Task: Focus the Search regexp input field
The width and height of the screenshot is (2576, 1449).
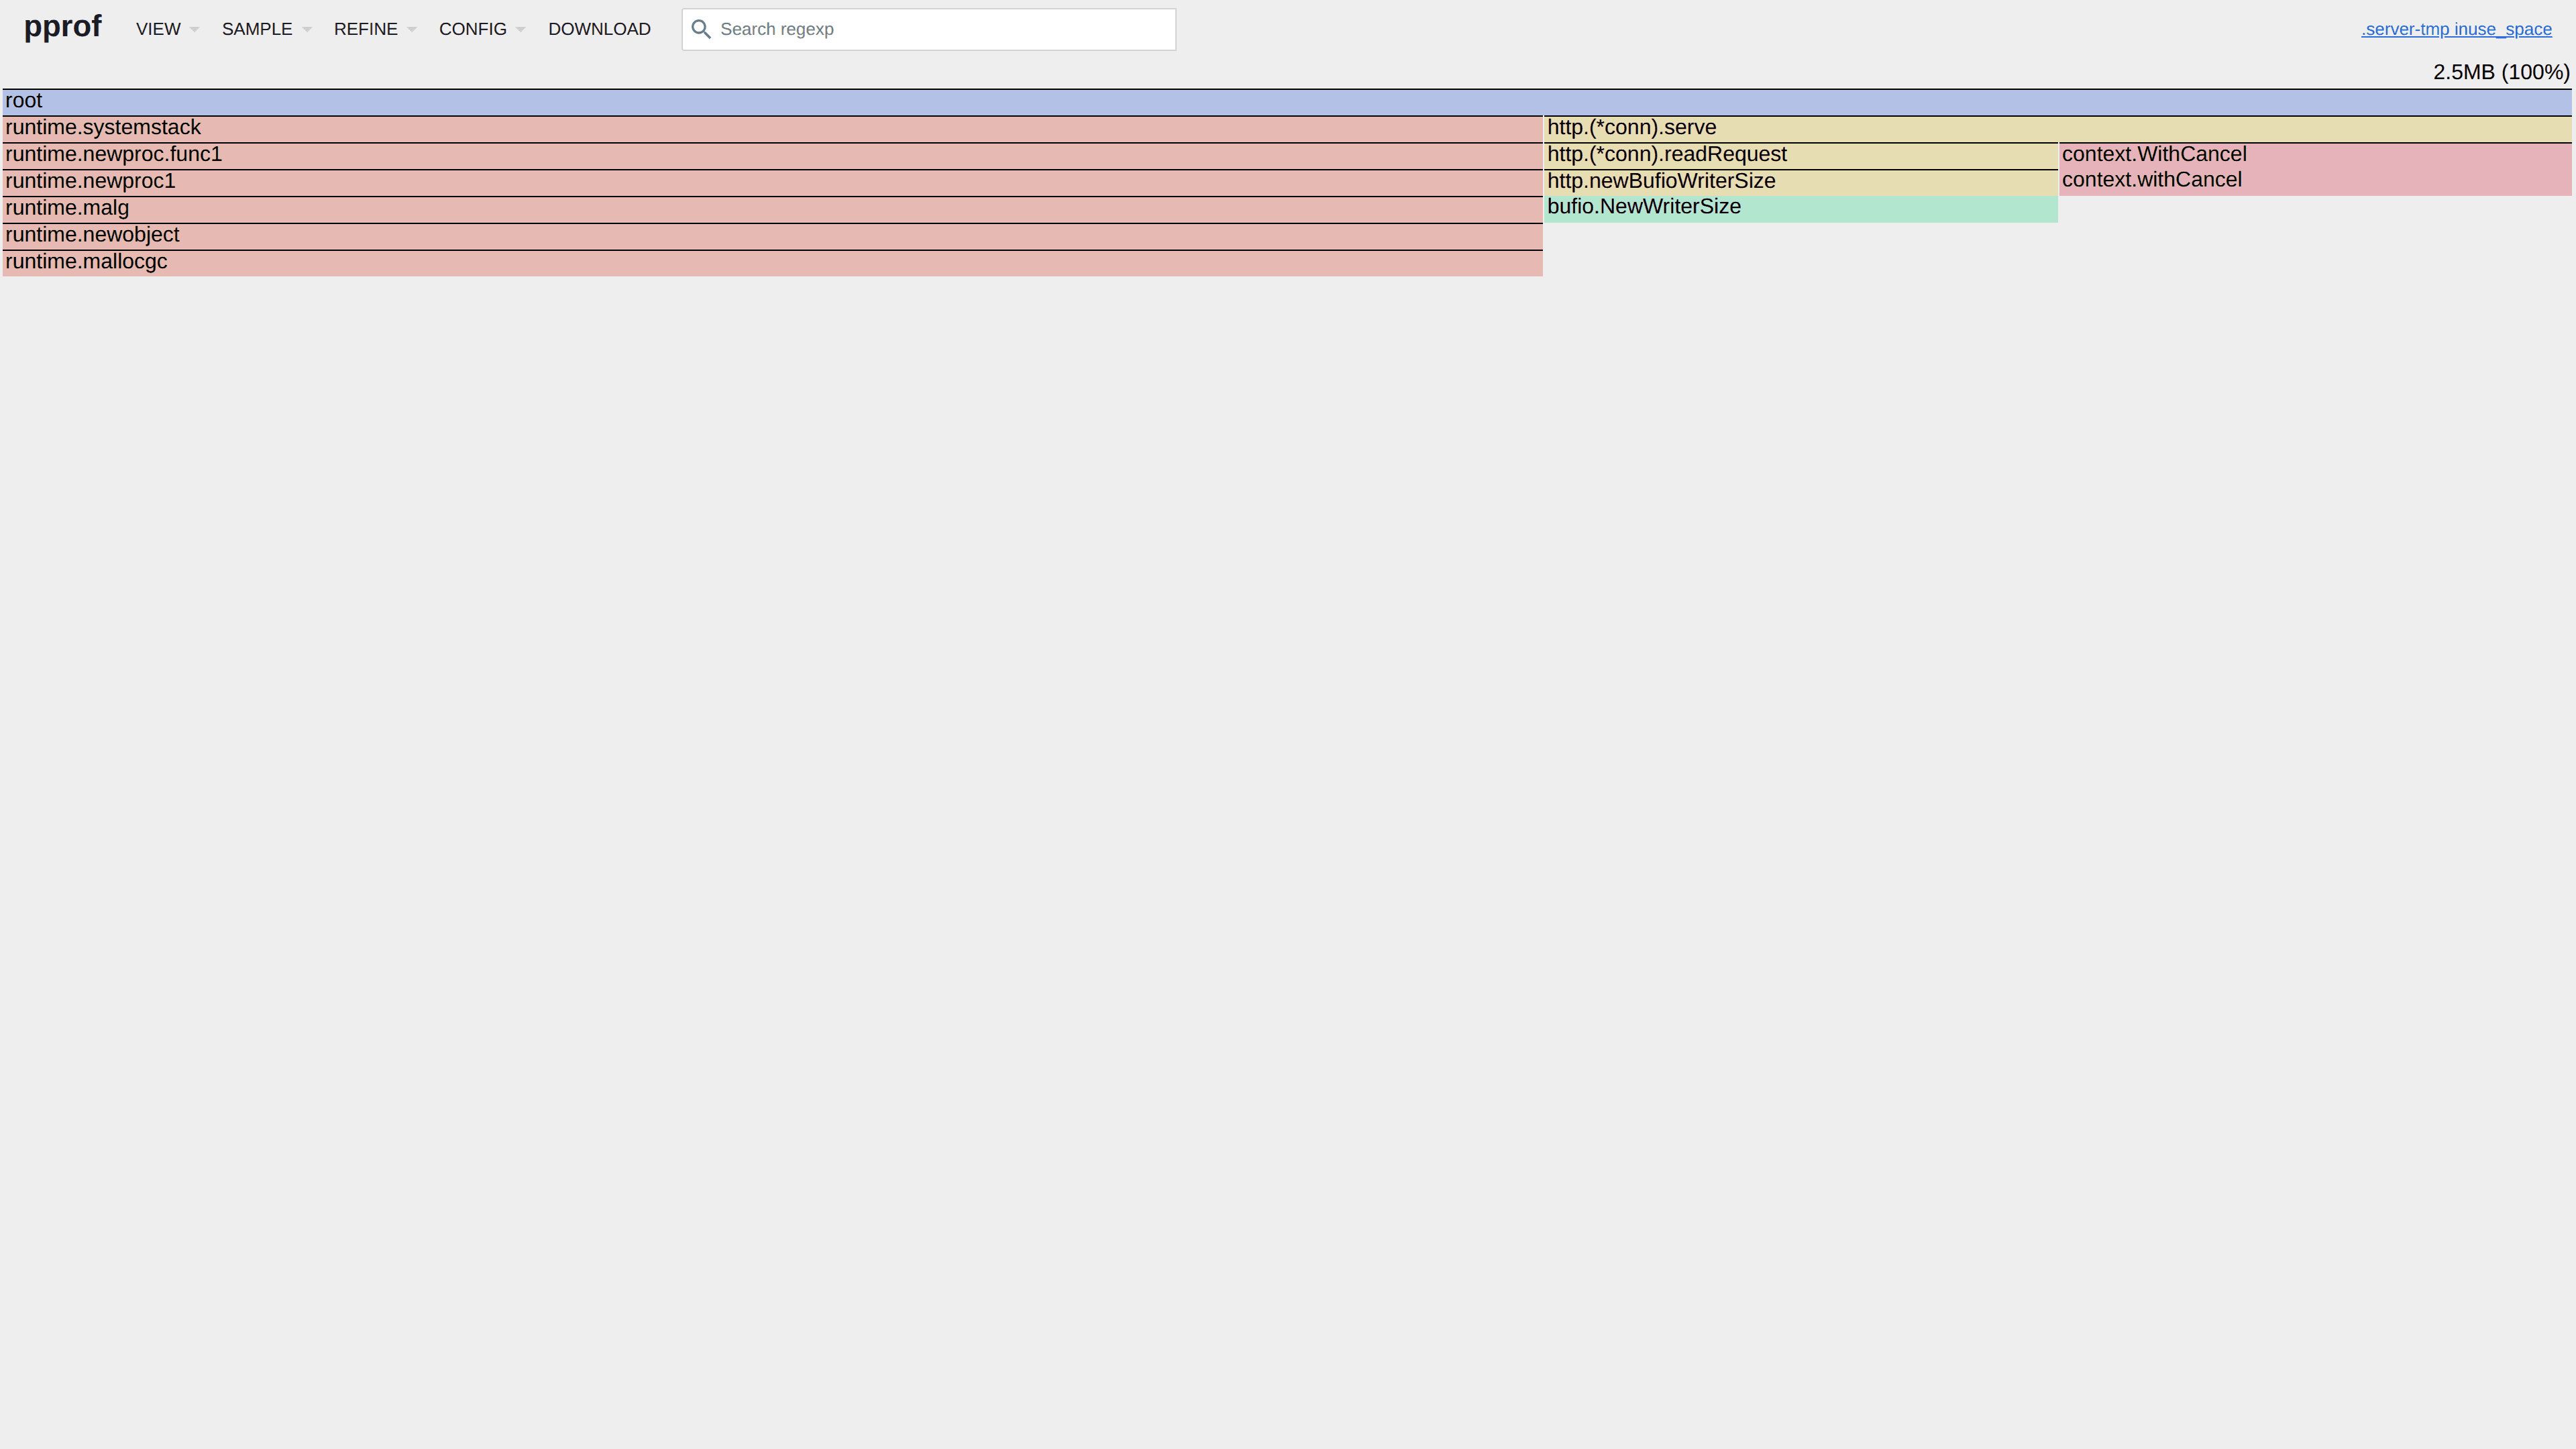Action: [x=929, y=29]
